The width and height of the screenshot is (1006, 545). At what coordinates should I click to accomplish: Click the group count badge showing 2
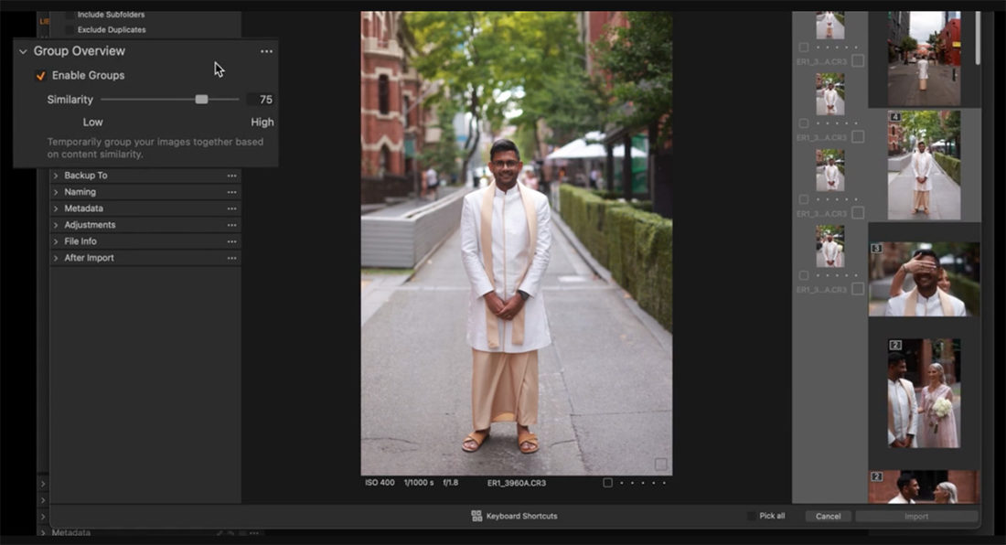pyautogui.click(x=895, y=344)
